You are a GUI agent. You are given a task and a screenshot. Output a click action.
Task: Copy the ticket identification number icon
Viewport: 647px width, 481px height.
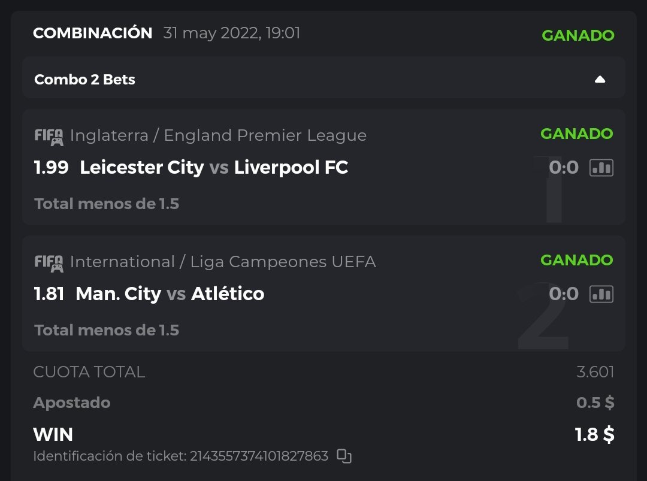pyautogui.click(x=344, y=456)
